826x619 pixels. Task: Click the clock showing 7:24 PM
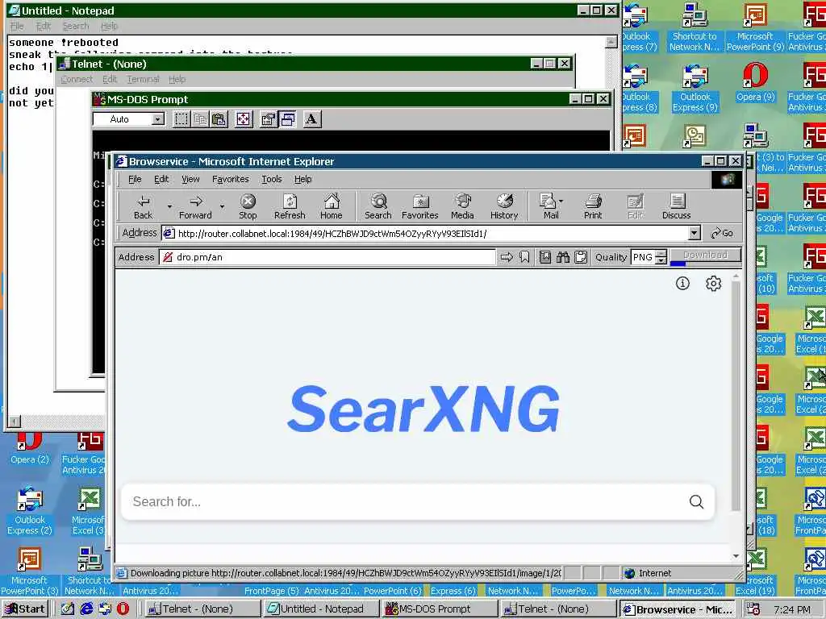click(x=792, y=609)
